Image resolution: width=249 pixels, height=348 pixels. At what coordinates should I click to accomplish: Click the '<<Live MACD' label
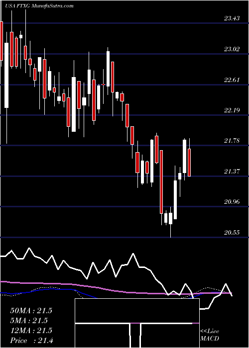210,335
